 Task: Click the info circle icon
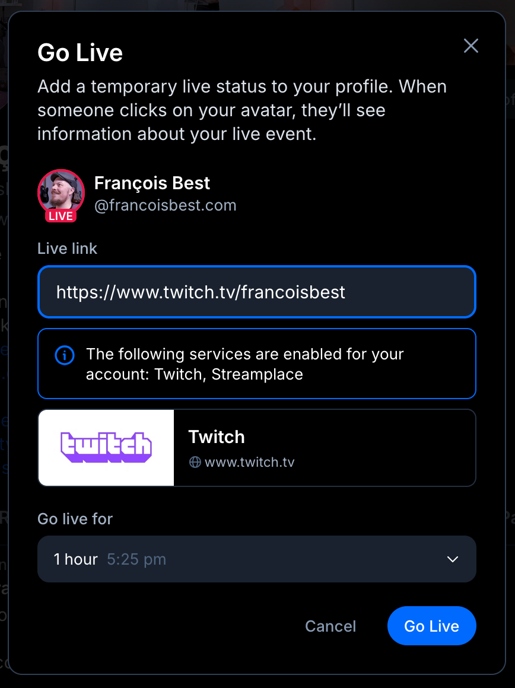65,355
